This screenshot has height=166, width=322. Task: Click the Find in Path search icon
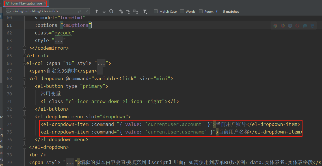(x=111, y=12)
